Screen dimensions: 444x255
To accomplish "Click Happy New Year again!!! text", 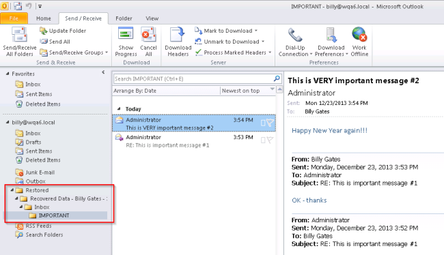I will pos(330,130).
